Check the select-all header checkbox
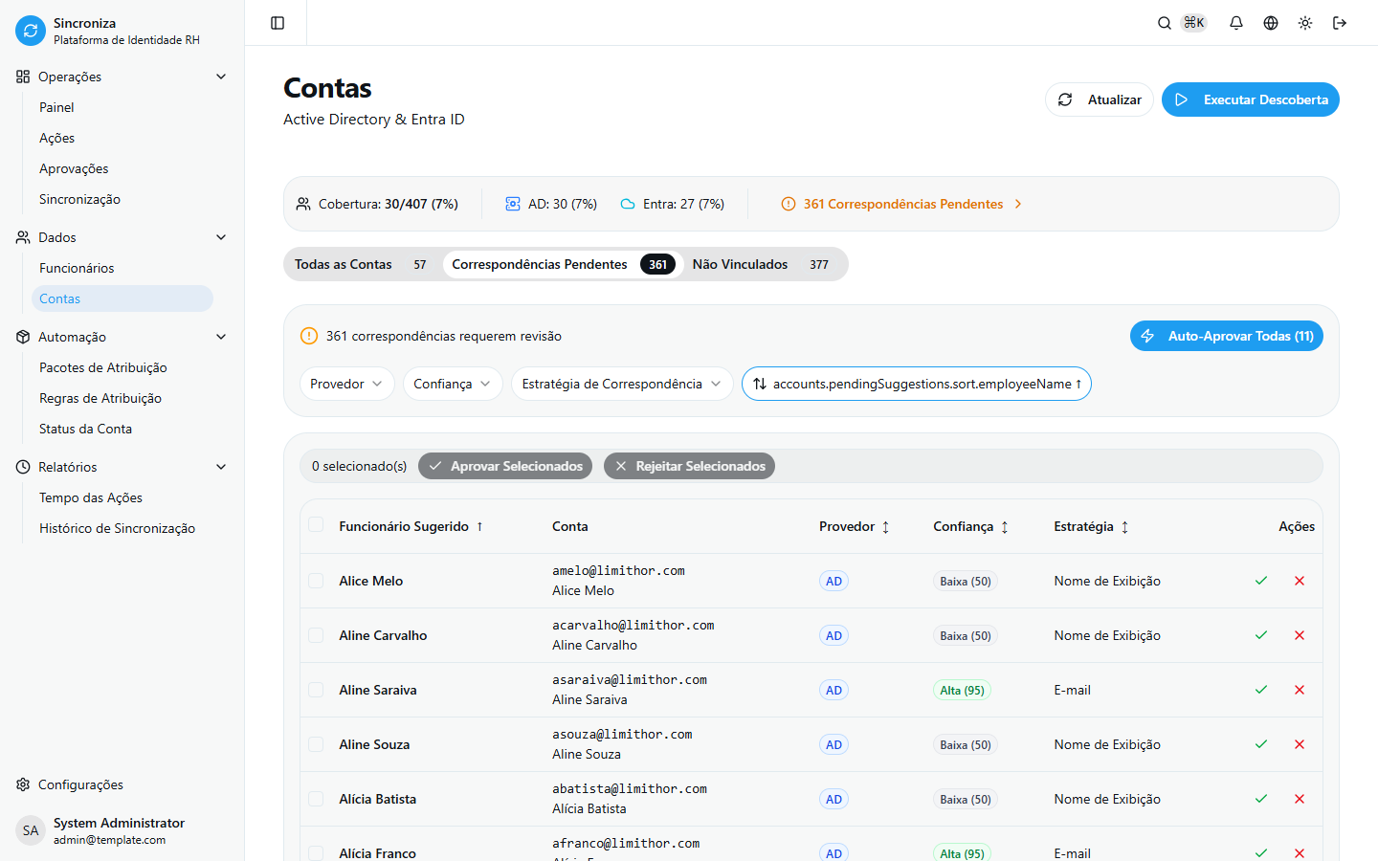Screen dimensions: 1378x861 316,525
